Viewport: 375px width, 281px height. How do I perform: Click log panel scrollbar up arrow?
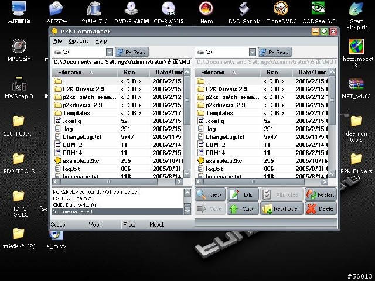[x=187, y=192]
